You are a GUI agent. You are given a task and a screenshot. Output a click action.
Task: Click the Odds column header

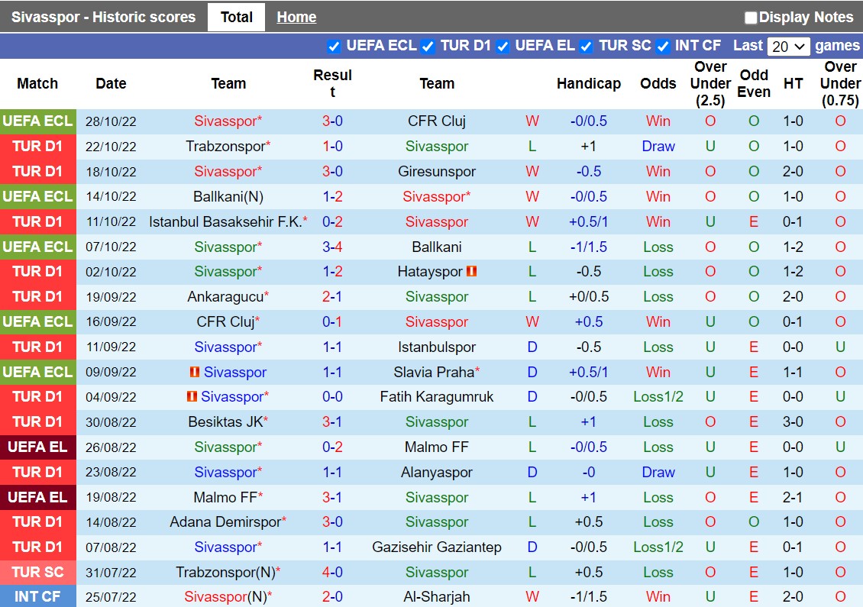[658, 84]
